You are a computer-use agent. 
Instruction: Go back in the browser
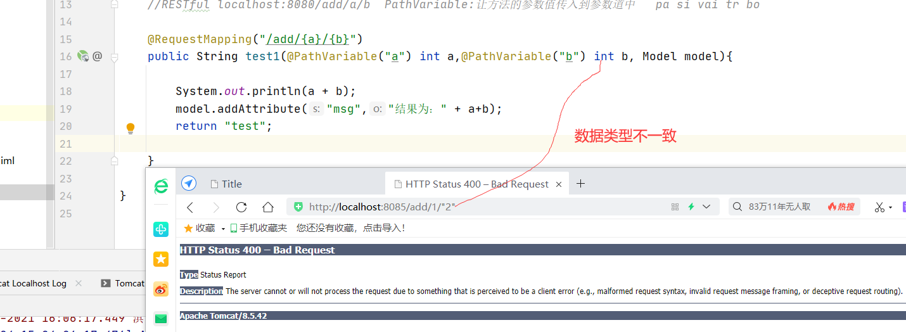(x=190, y=207)
